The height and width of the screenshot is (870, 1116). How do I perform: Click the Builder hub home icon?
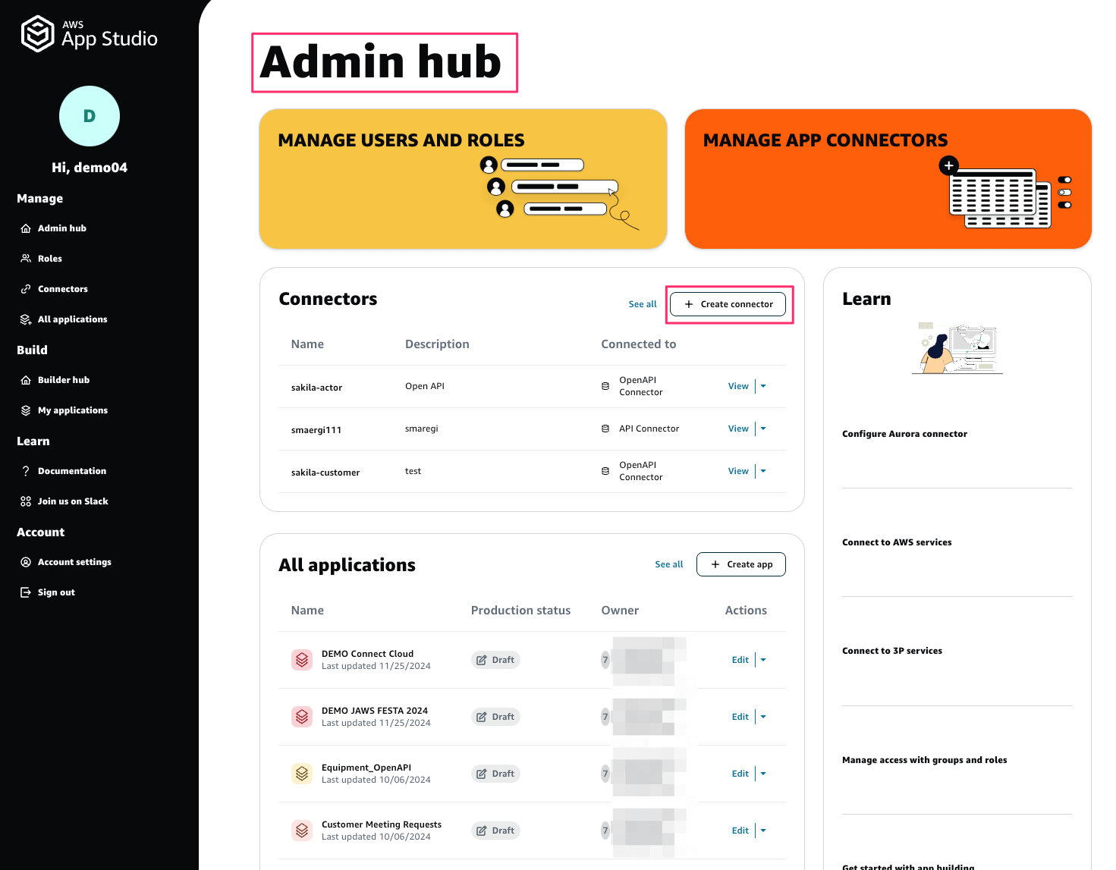tap(26, 380)
